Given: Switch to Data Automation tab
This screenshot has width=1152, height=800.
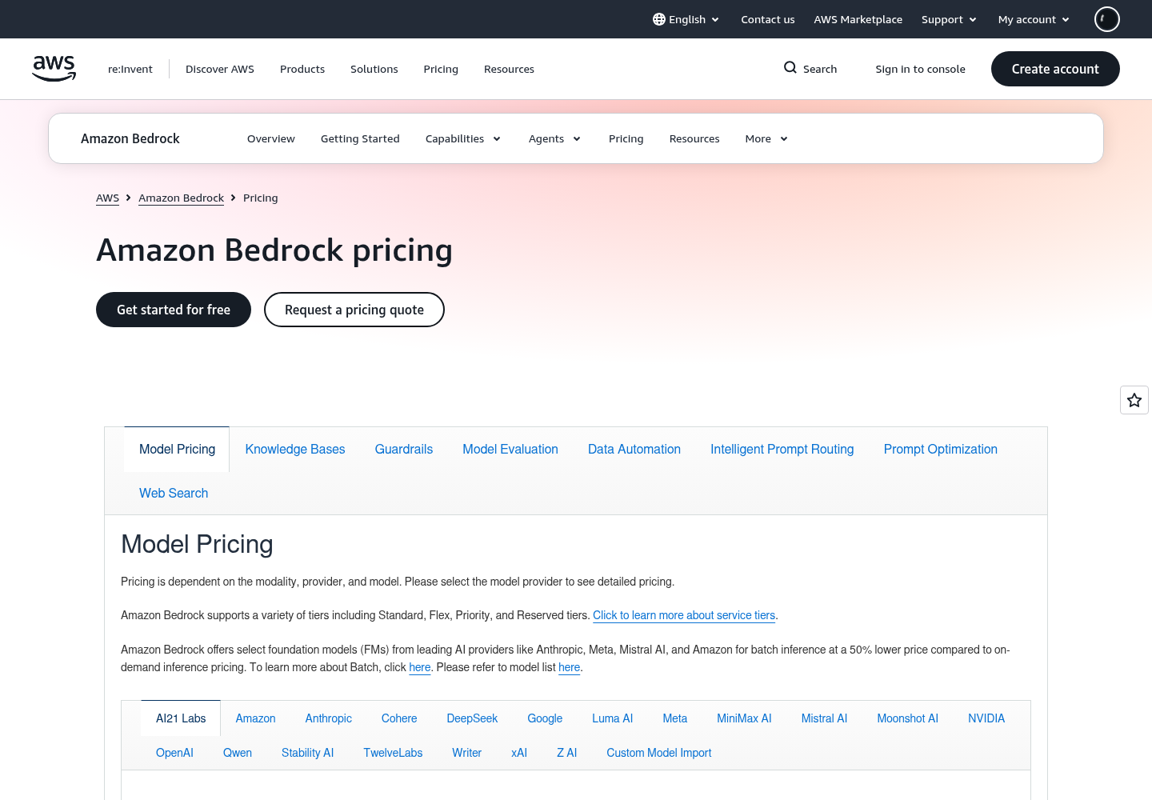Looking at the screenshot, I should pos(634,449).
